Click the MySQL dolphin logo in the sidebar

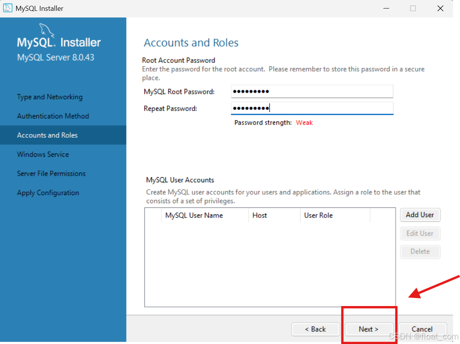pyautogui.click(x=46, y=30)
